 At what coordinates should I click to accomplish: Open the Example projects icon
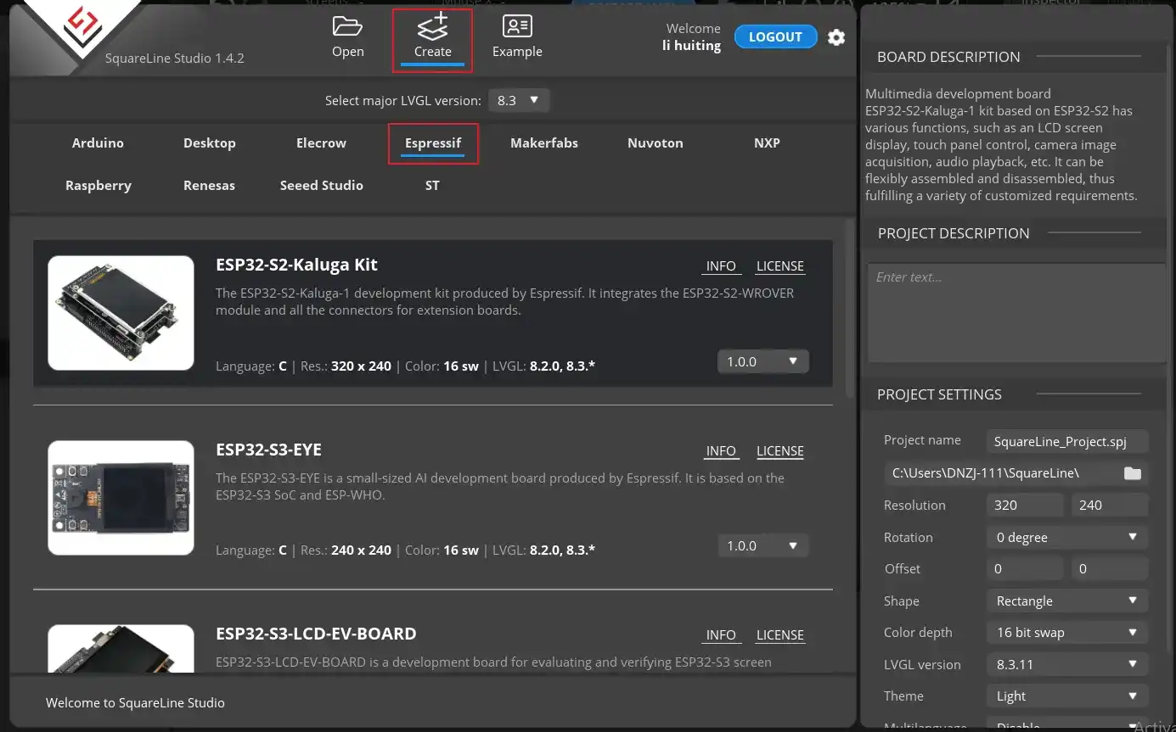pos(516,27)
